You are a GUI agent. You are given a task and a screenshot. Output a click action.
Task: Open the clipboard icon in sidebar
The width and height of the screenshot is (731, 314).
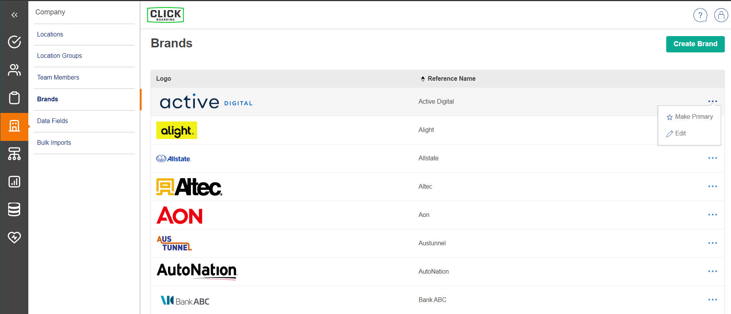coord(14,98)
